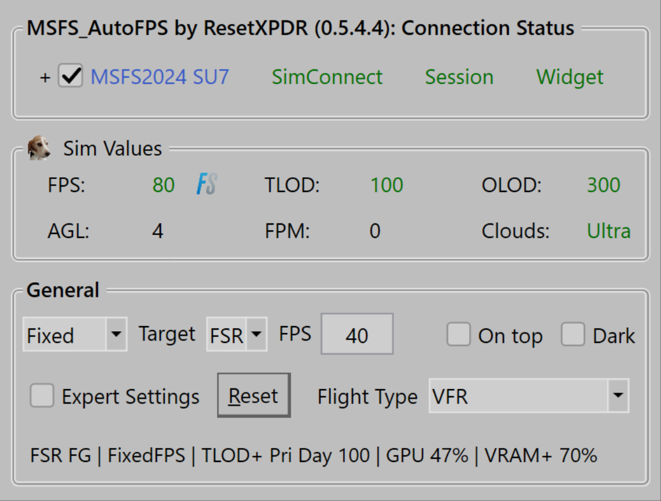Tick the Expert Settings checkbox

point(42,395)
